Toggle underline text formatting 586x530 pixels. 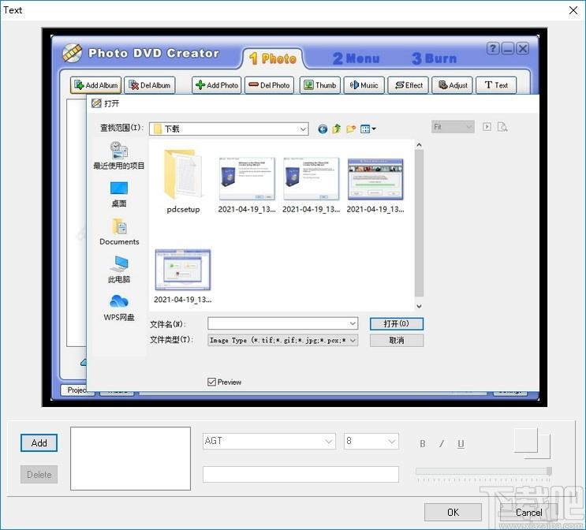click(461, 444)
